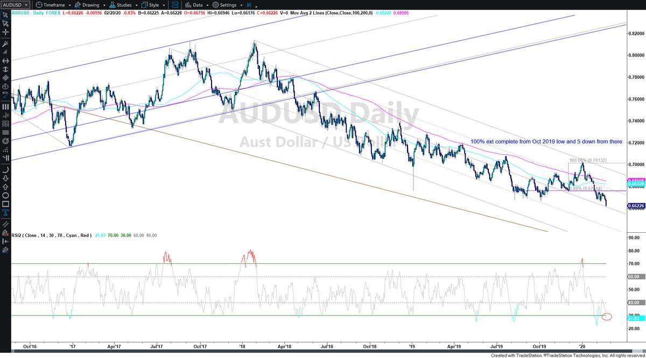Select the horizontal lines tool
The image size is (646, 358).
[6, 132]
